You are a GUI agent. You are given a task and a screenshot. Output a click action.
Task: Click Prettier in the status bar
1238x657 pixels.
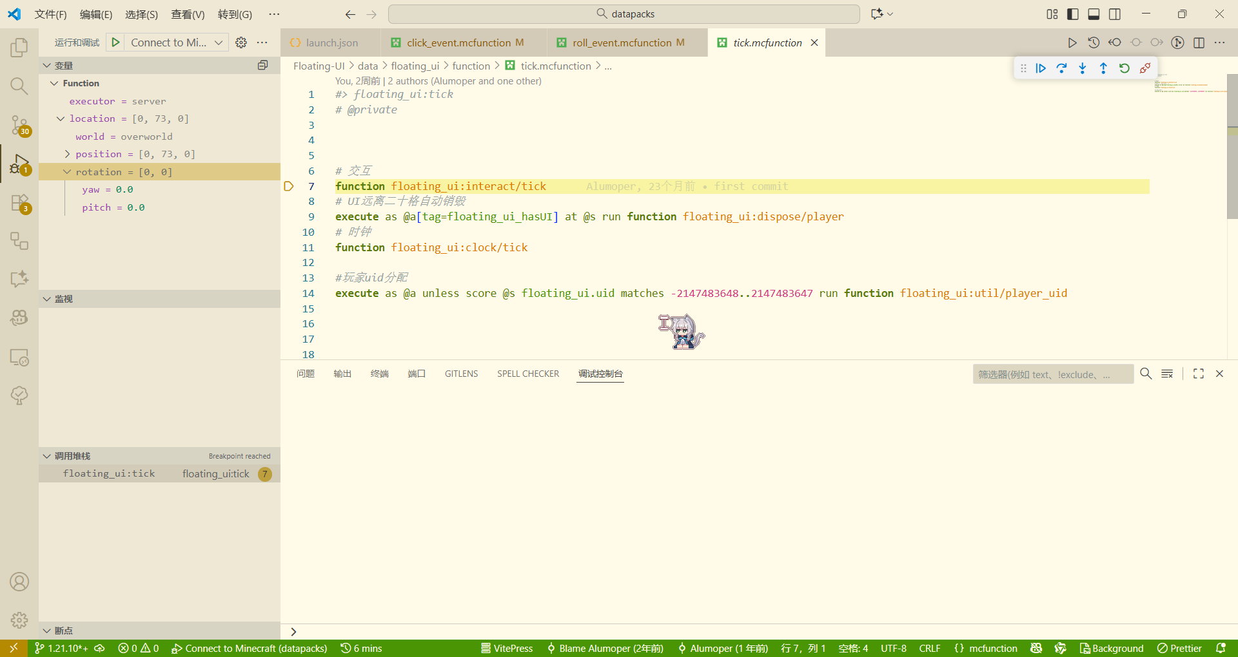click(x=1179, y=648)
